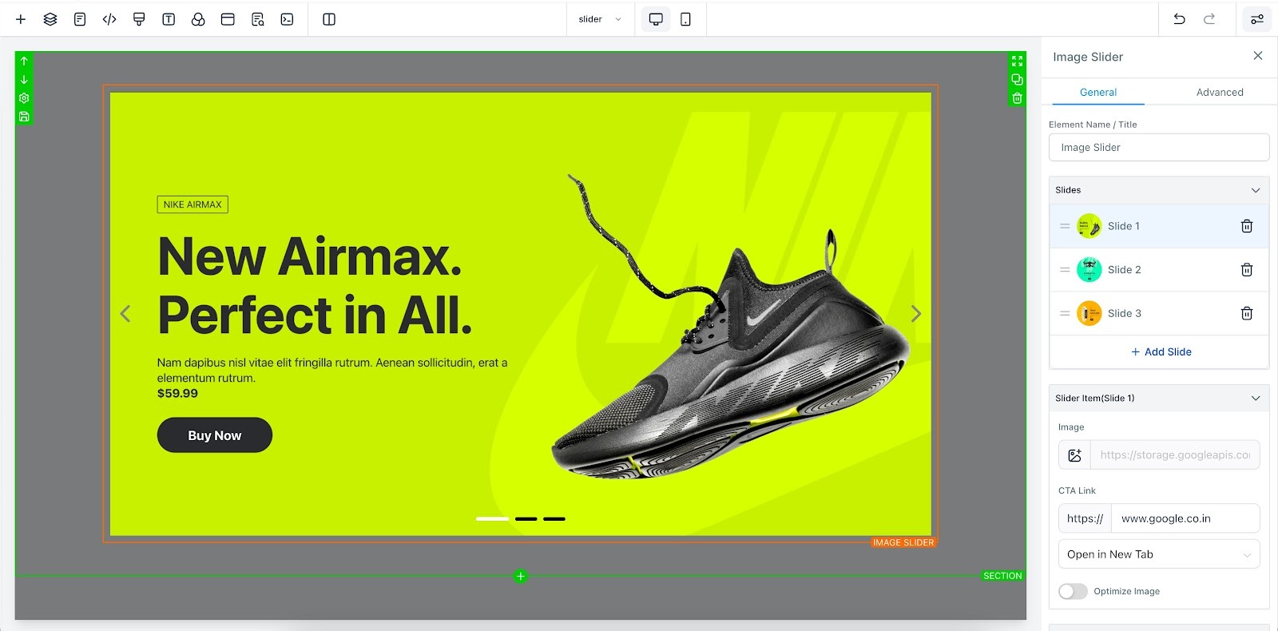Open the slider page dropdown
Viewport: 1278px width, 631px height.
click(600, 19)
